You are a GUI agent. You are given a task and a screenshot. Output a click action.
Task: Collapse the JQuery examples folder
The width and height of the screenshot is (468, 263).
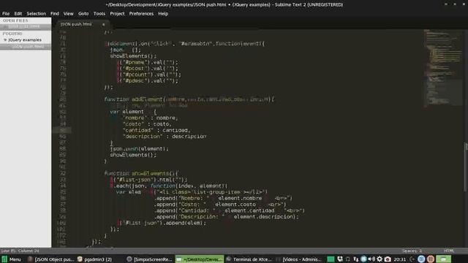pyautogui.click(x=5, y=40)
